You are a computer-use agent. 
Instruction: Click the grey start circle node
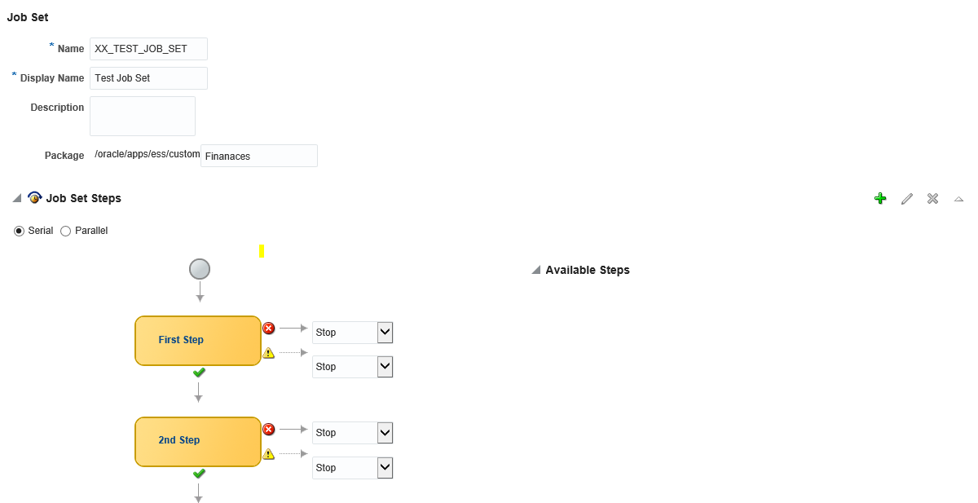pos(200,269)
